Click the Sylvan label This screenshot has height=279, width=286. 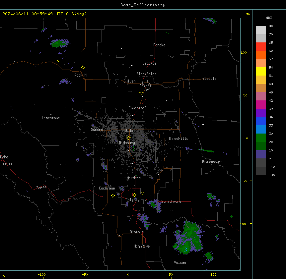(129, 81)
